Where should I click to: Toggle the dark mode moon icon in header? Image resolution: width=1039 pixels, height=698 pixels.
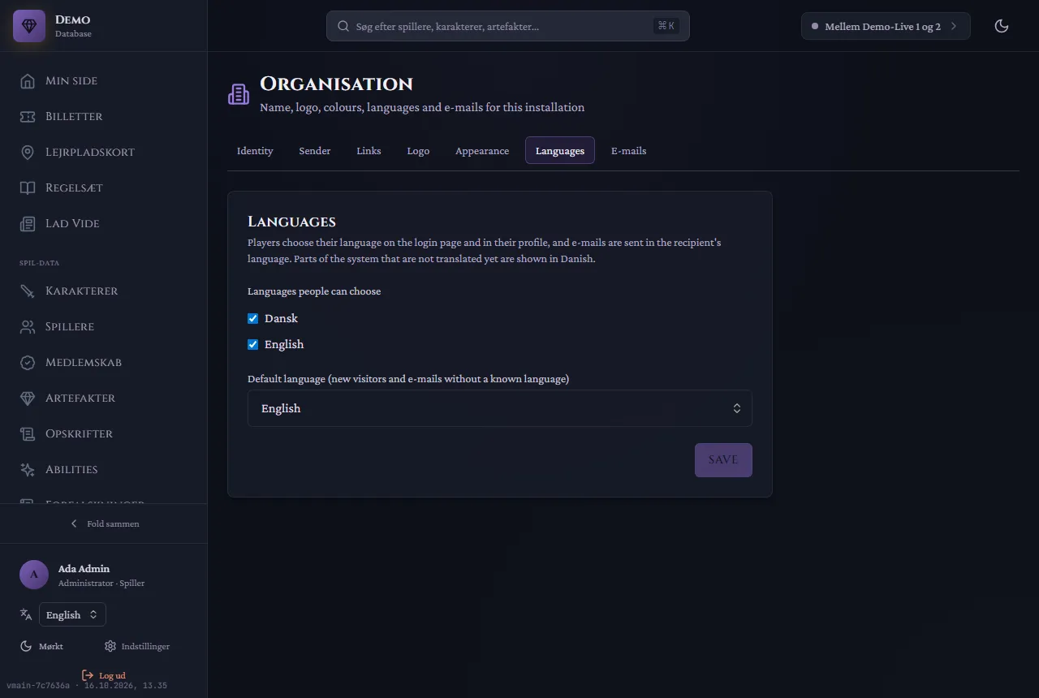pos(1002,26)
